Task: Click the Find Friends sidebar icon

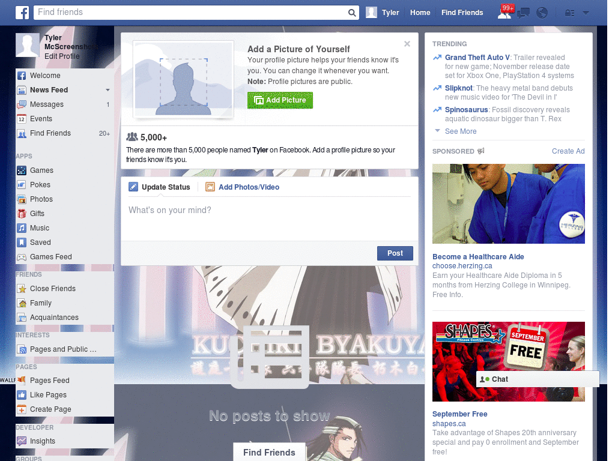Action: (x=22, y=133)
